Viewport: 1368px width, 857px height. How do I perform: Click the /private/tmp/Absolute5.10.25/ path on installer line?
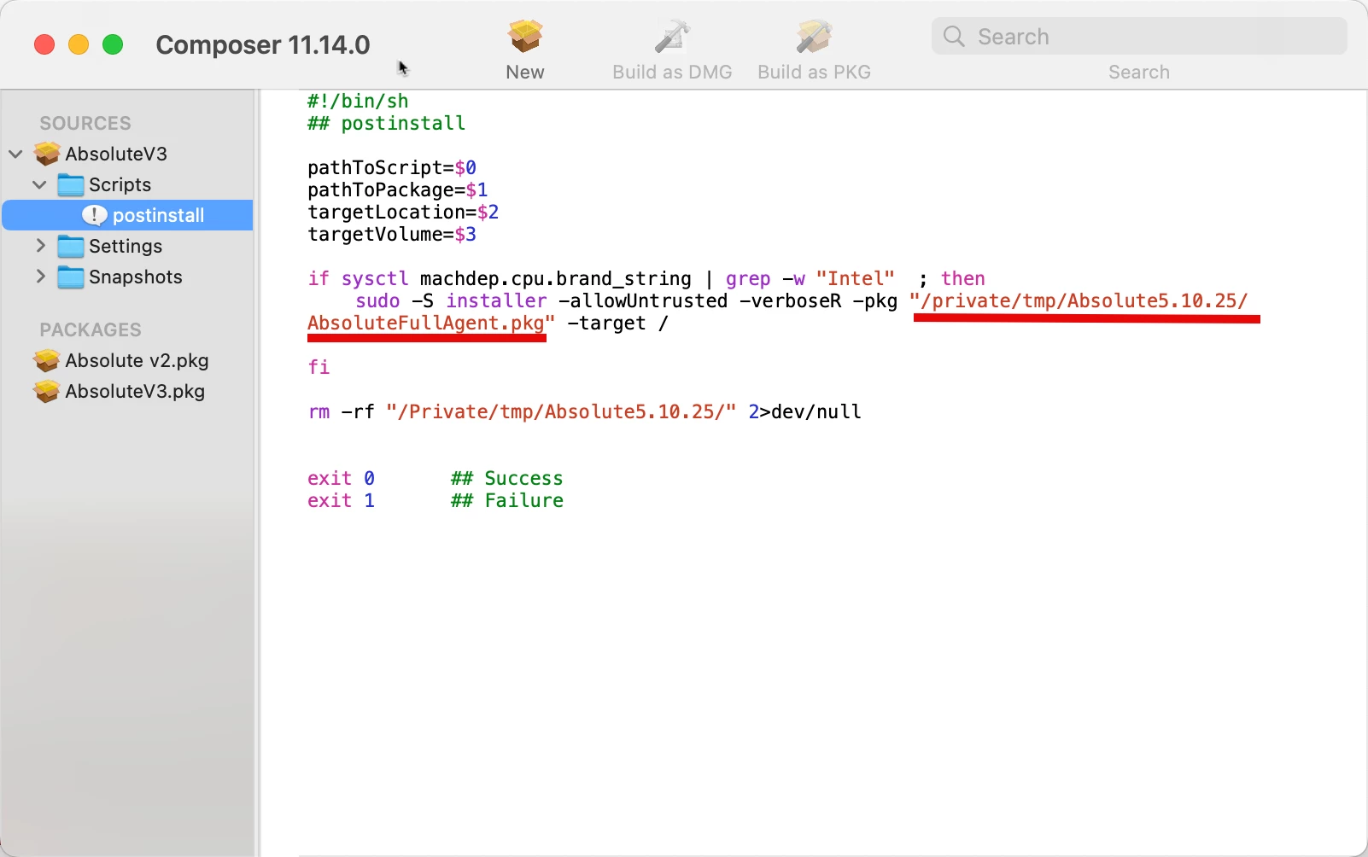[x=1084, y=300]
